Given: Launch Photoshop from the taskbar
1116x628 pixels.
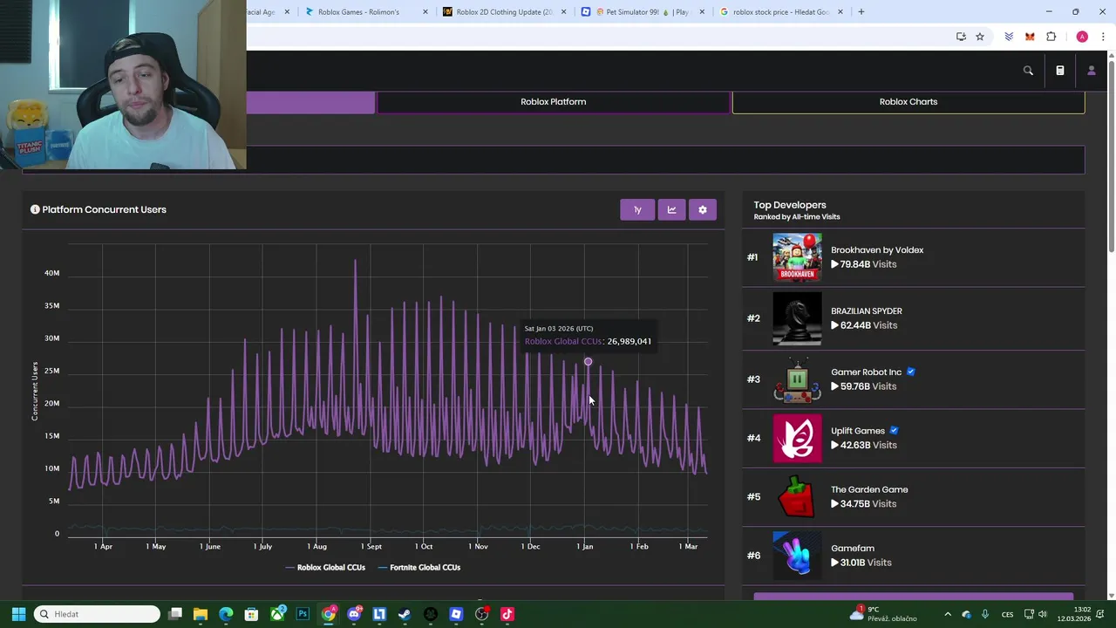Looking at the screenshot, I should pyautogui.click(x=303, y=614).
